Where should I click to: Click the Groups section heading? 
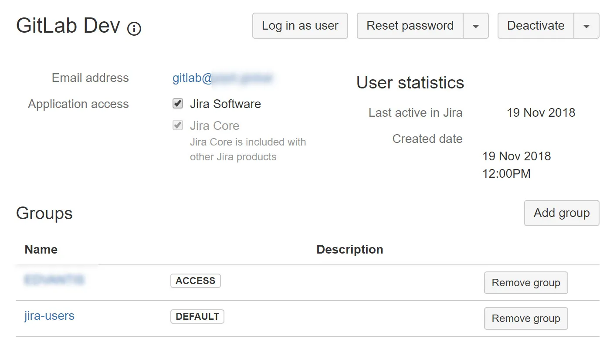pyautogui.click(x=44, y=213)
